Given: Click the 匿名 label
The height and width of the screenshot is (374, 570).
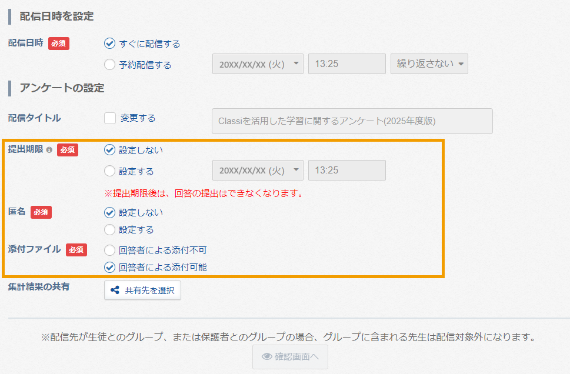Looking at the screenshot, I should 16,212.
